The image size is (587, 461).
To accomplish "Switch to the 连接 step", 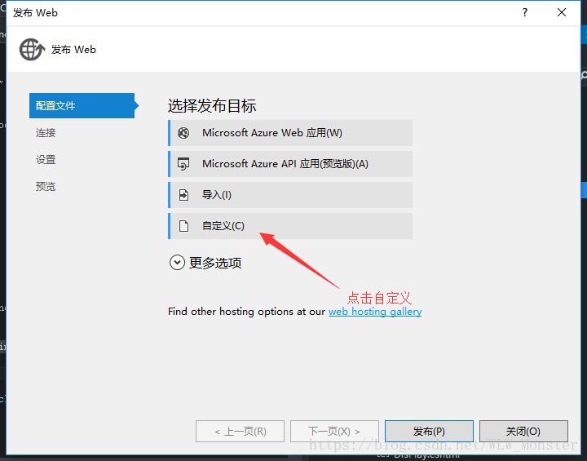I will [46, 133].
